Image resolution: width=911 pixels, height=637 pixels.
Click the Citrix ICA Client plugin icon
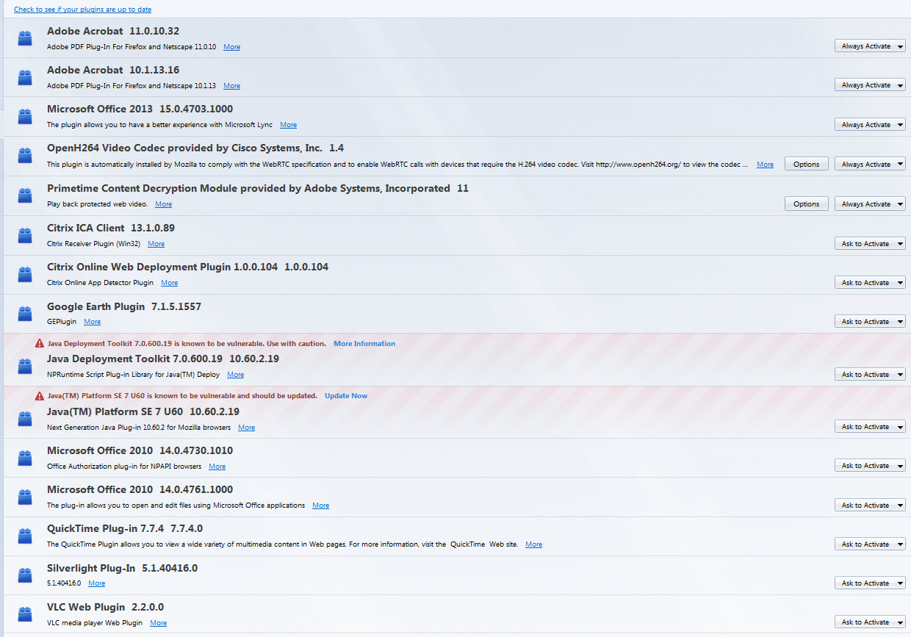[x=25, y=235]
